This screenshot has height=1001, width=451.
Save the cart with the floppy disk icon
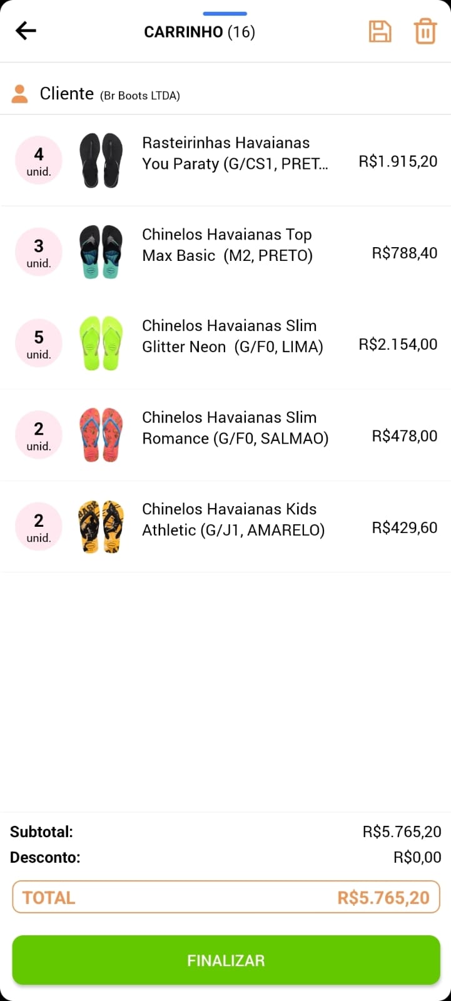380,31
